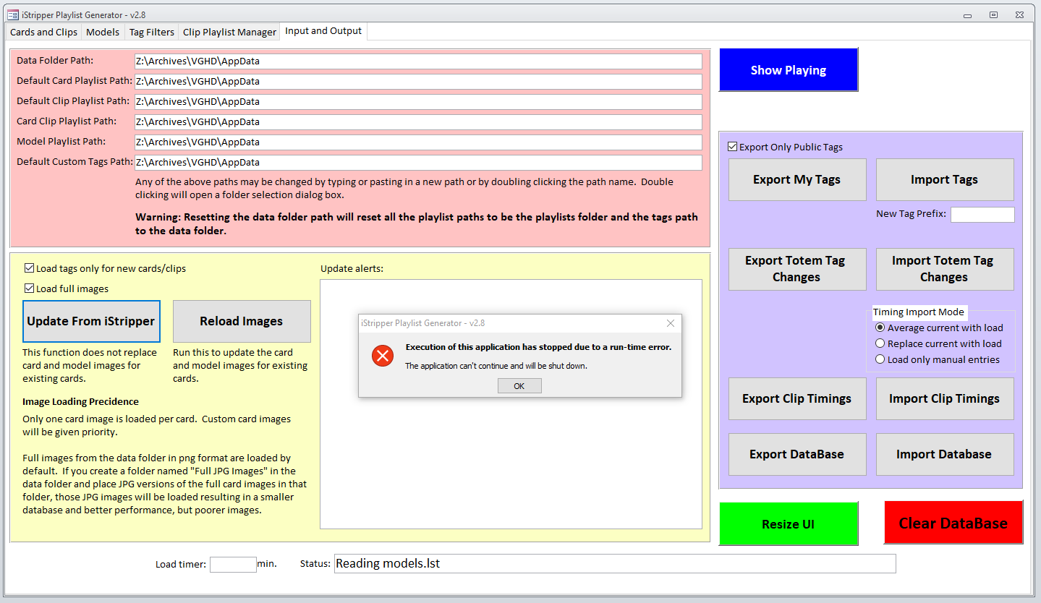Click the app icon in the title bar
This screenshot has height=603, width=1041.
coord(12,14)
